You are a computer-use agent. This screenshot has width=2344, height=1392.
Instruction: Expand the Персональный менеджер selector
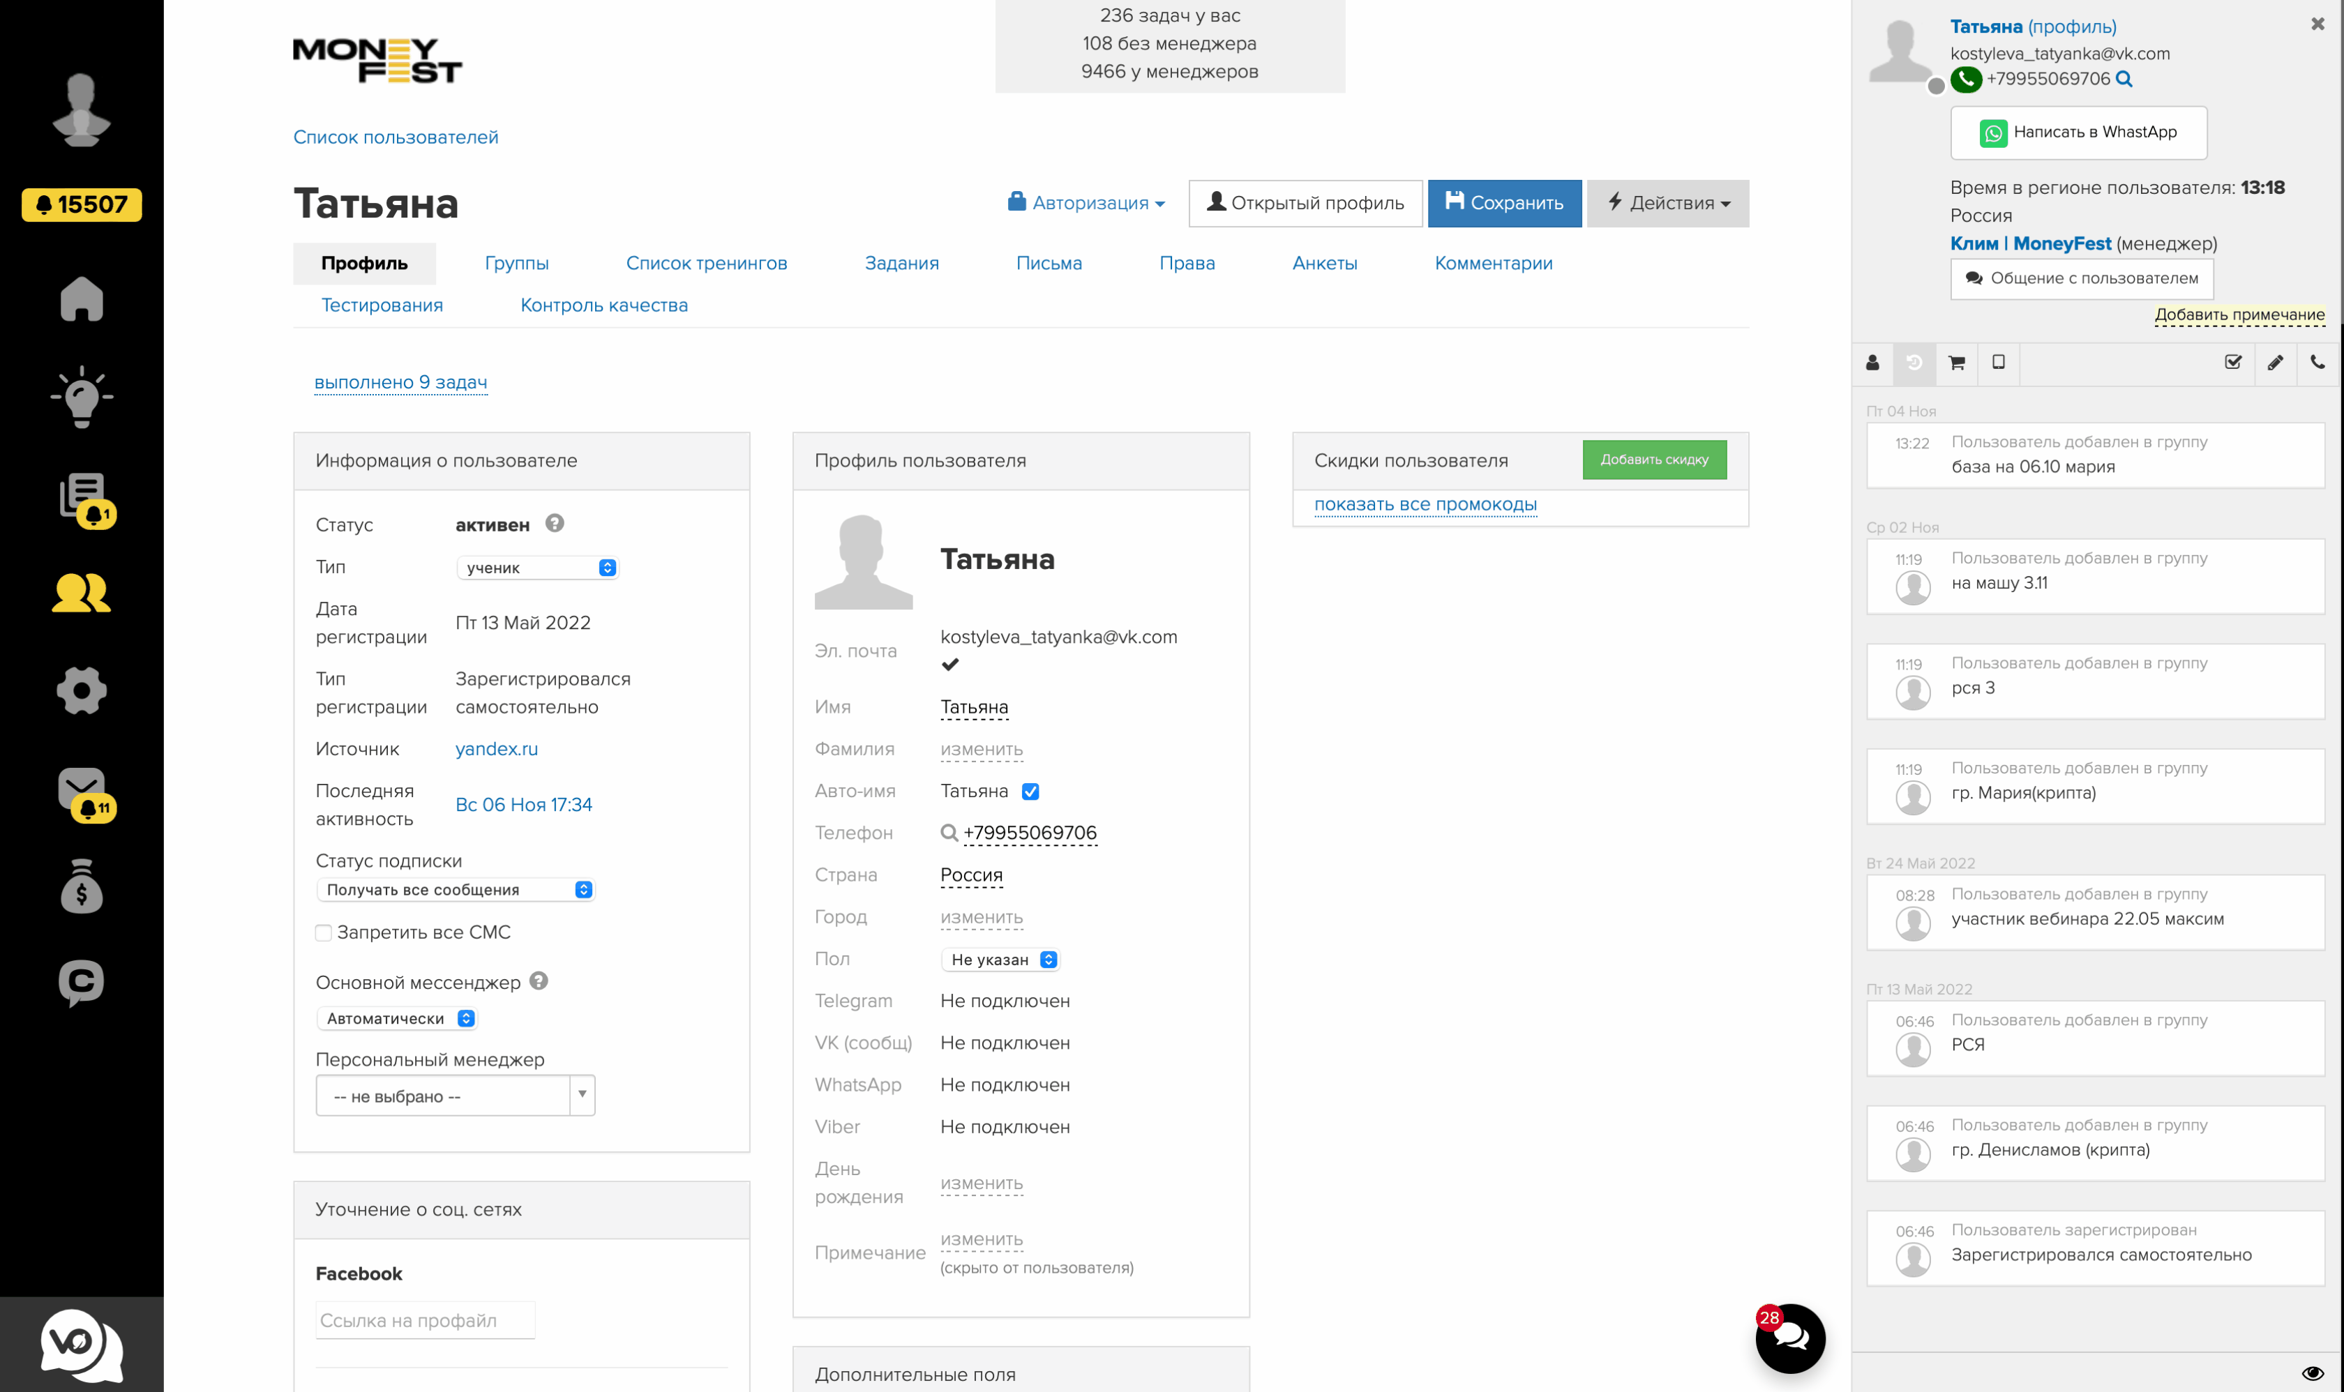click(455, 1096)
